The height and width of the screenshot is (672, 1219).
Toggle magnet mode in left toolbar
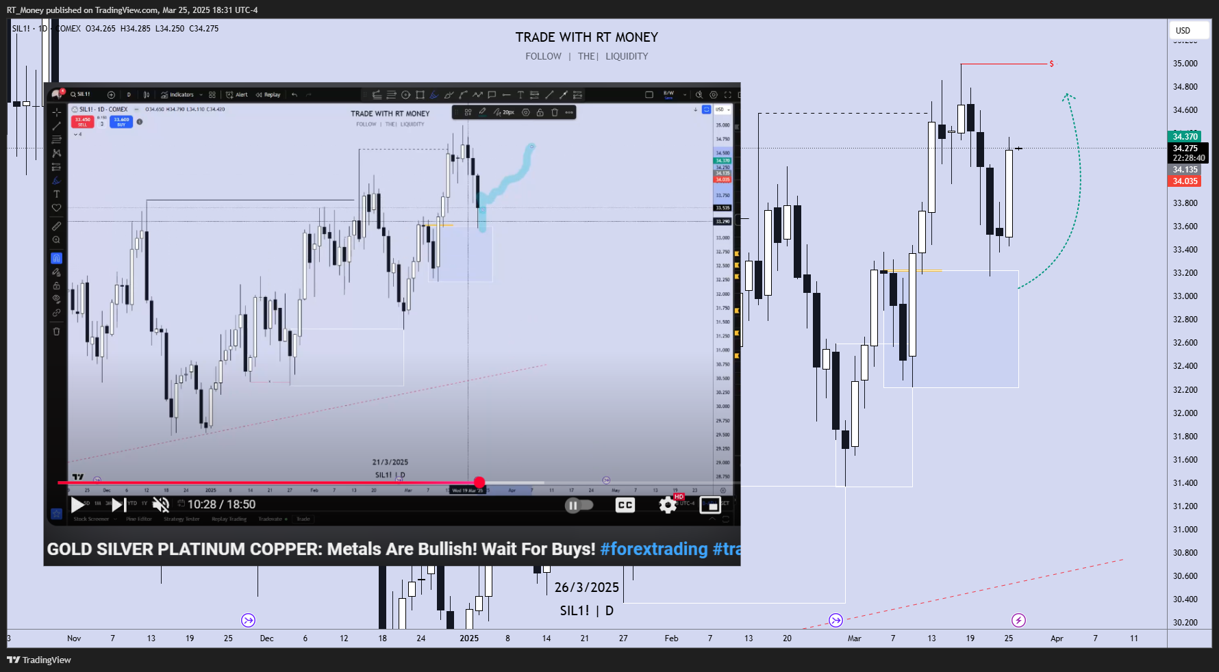[56, 258]
